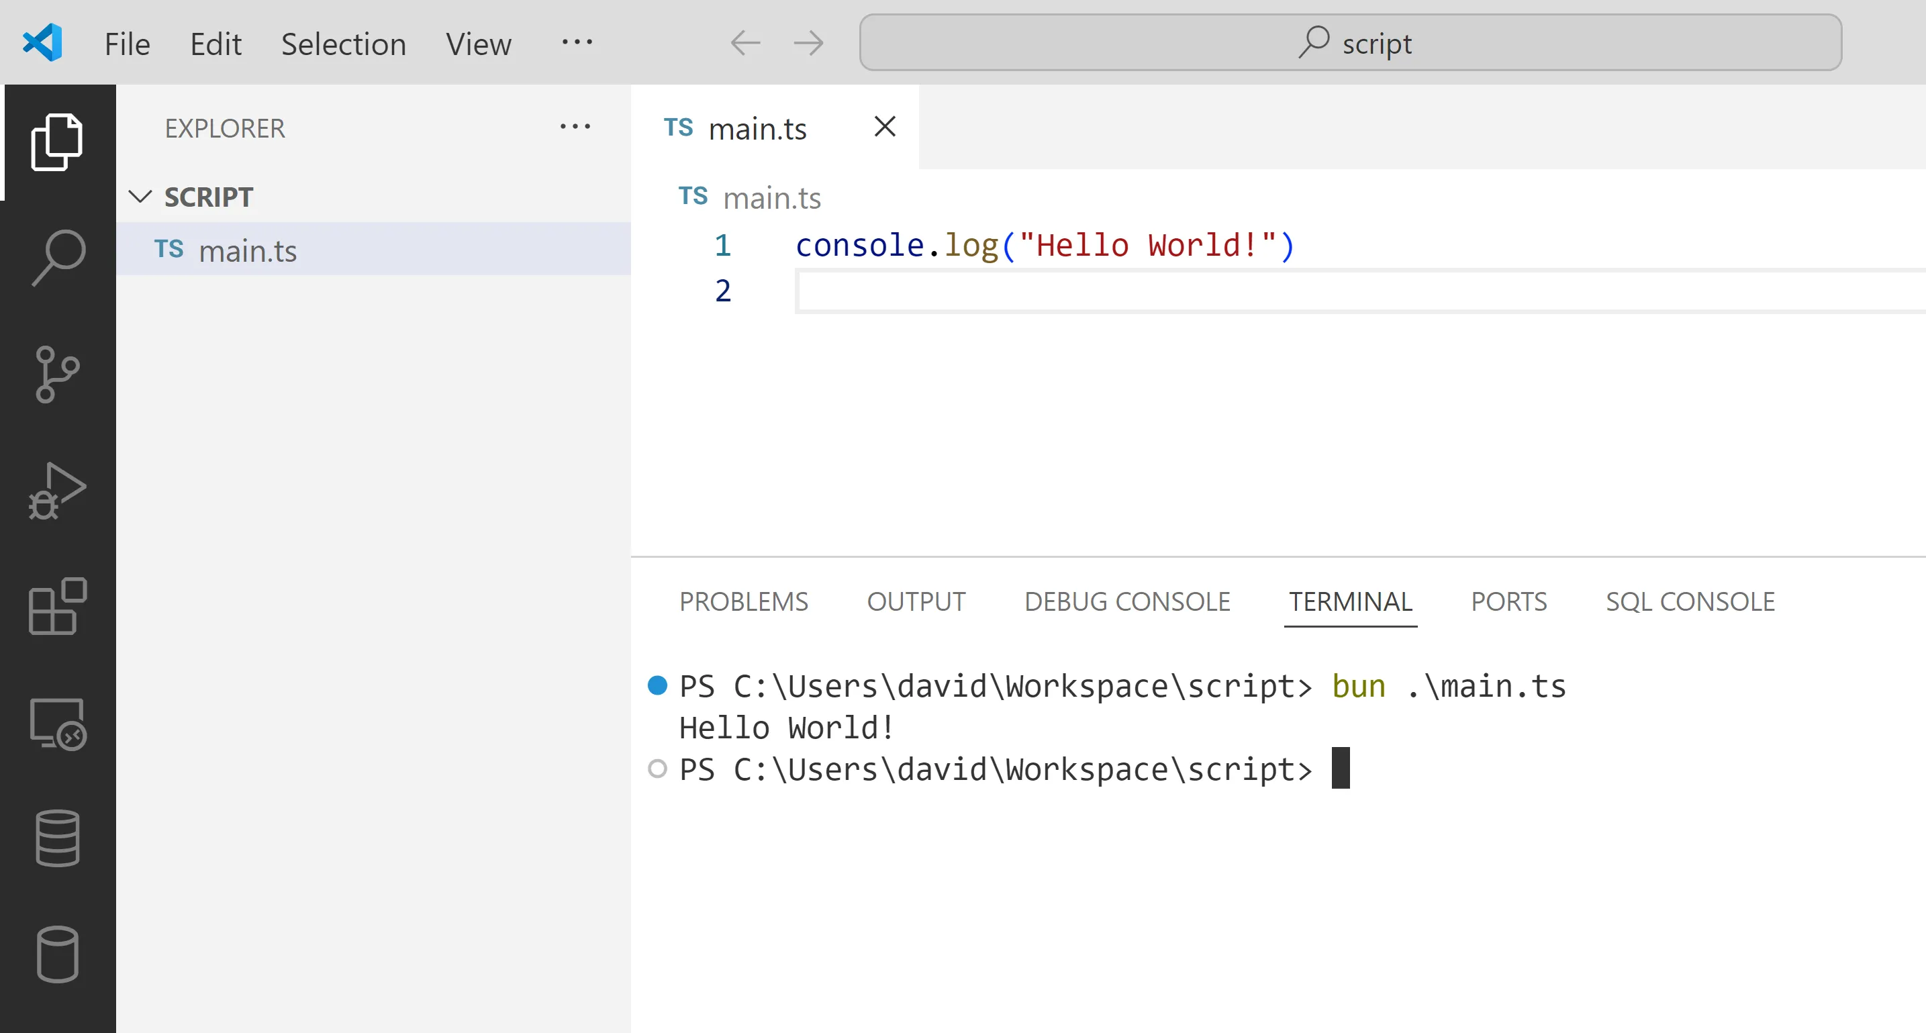Click the script command center search box
Viewport: 1926px width, 1033px height.
1350,42
